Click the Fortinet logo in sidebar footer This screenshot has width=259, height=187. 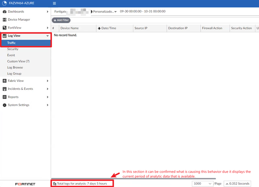coord(25,184)
